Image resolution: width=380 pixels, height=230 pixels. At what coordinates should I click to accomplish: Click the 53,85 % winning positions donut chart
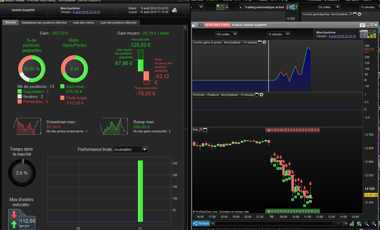click(32, 69)
